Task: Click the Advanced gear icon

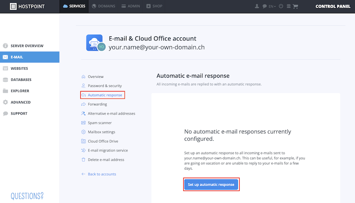Action: (5, 102)
